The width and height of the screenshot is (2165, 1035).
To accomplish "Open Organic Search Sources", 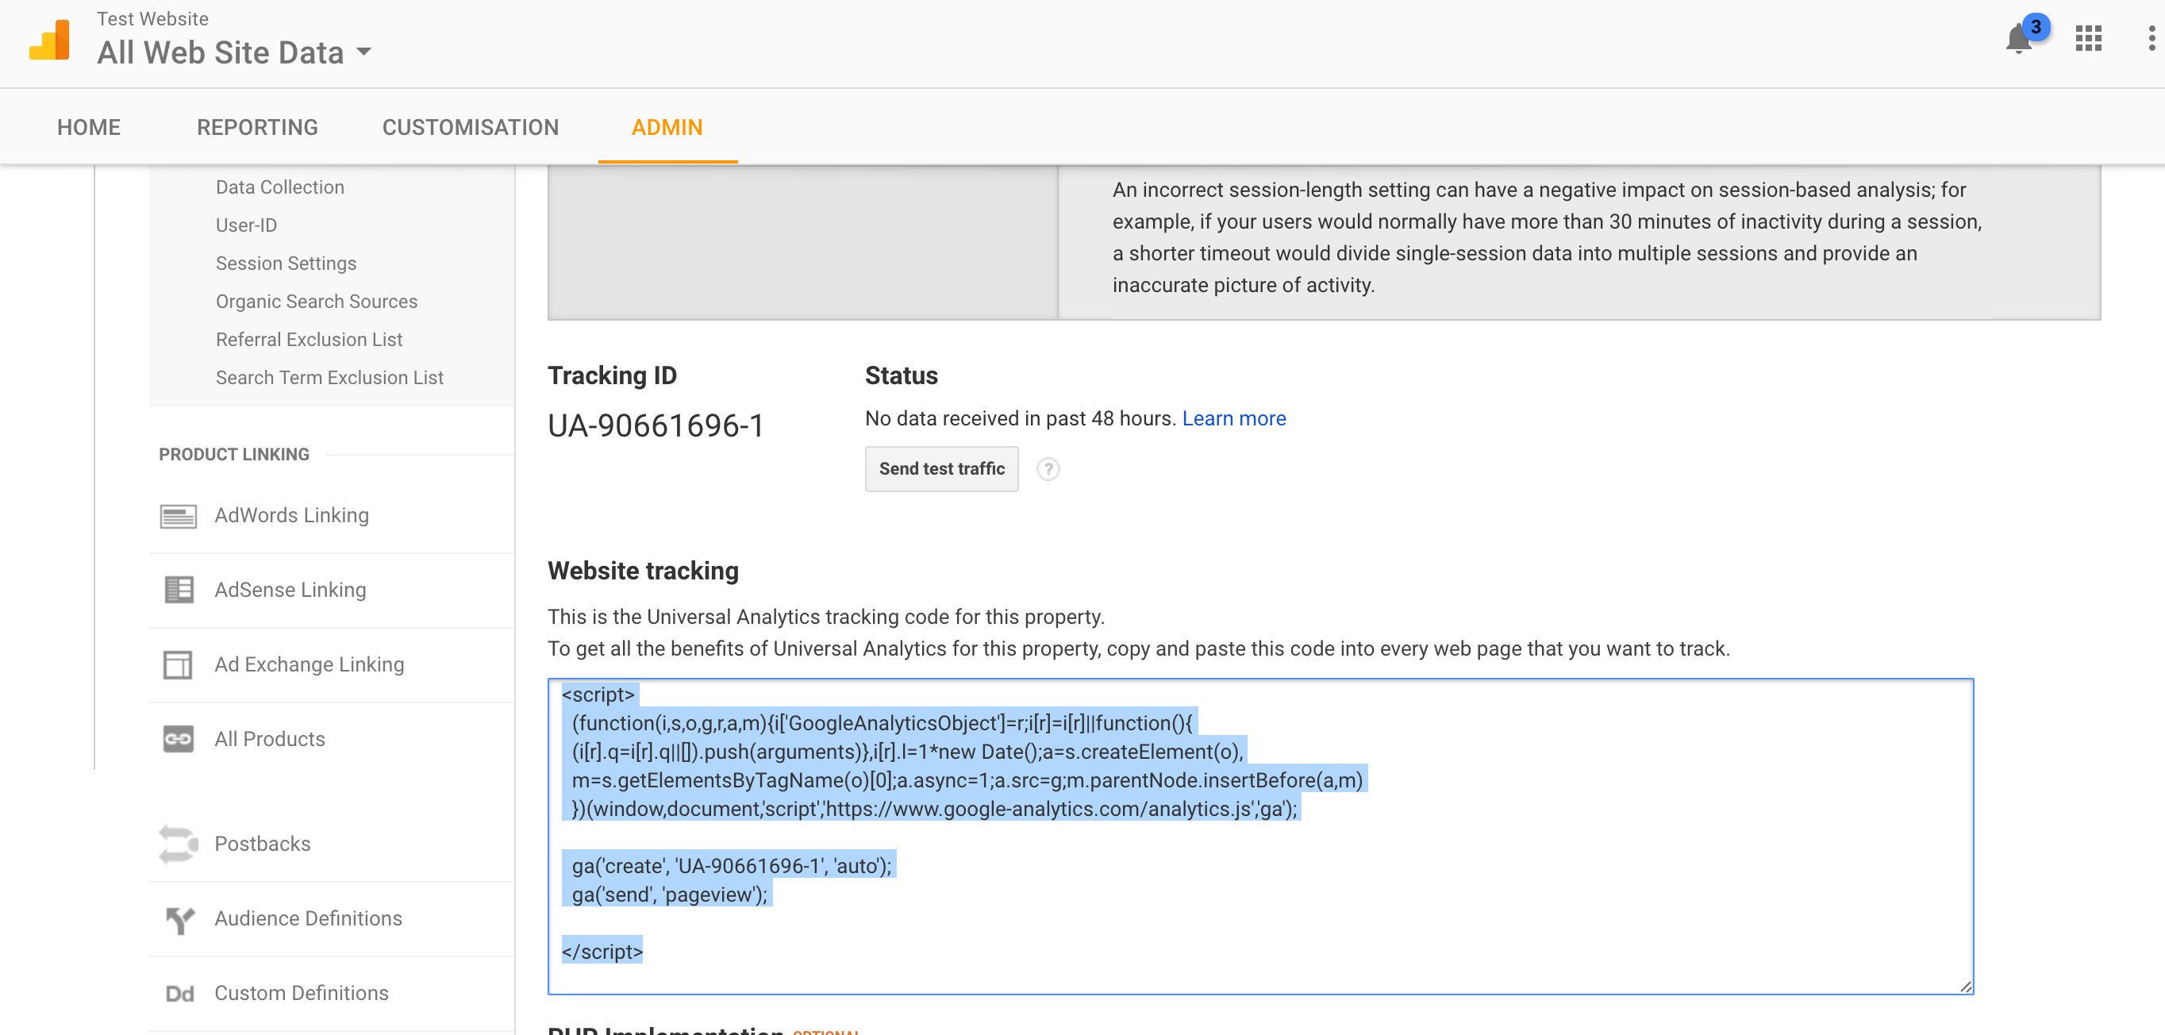I will point(316,301).
